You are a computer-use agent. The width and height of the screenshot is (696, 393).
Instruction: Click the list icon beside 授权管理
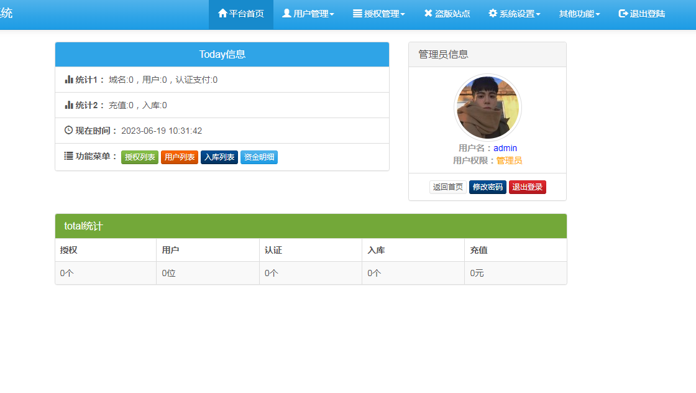coord(357,14)
